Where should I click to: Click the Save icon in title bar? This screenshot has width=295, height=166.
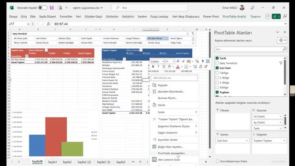pos(52,8)
